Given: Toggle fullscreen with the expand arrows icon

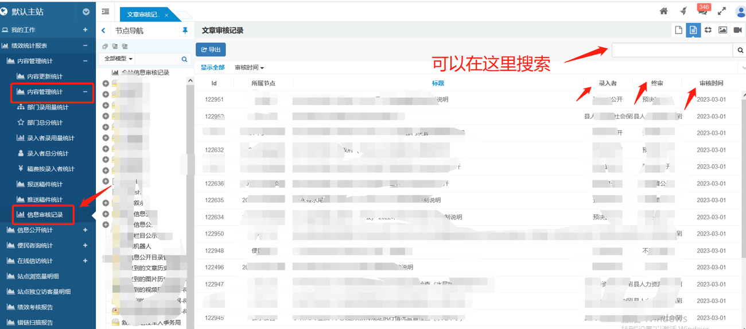Looking at the screenshot, I should coord(722,11).
